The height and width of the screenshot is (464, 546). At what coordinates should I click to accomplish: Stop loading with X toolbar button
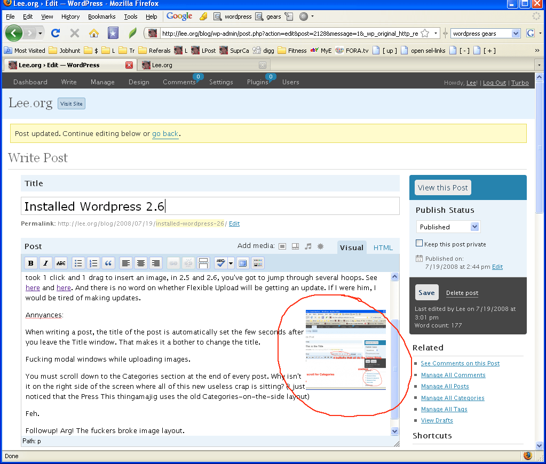[x=75, y=34]
